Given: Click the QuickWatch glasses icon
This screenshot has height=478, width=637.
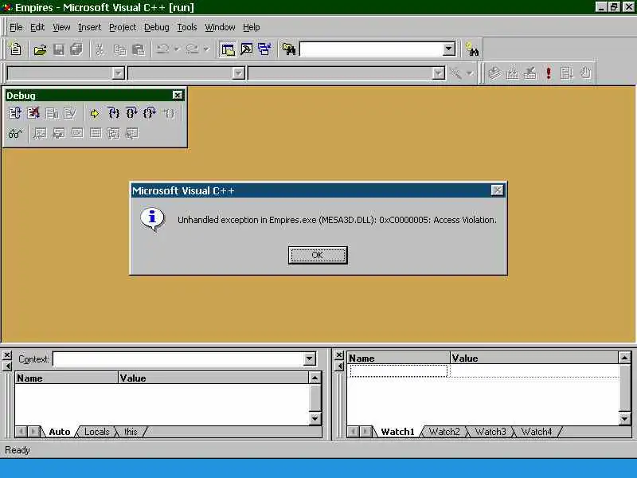Looking at the screenshot, I should coord(15,133).
